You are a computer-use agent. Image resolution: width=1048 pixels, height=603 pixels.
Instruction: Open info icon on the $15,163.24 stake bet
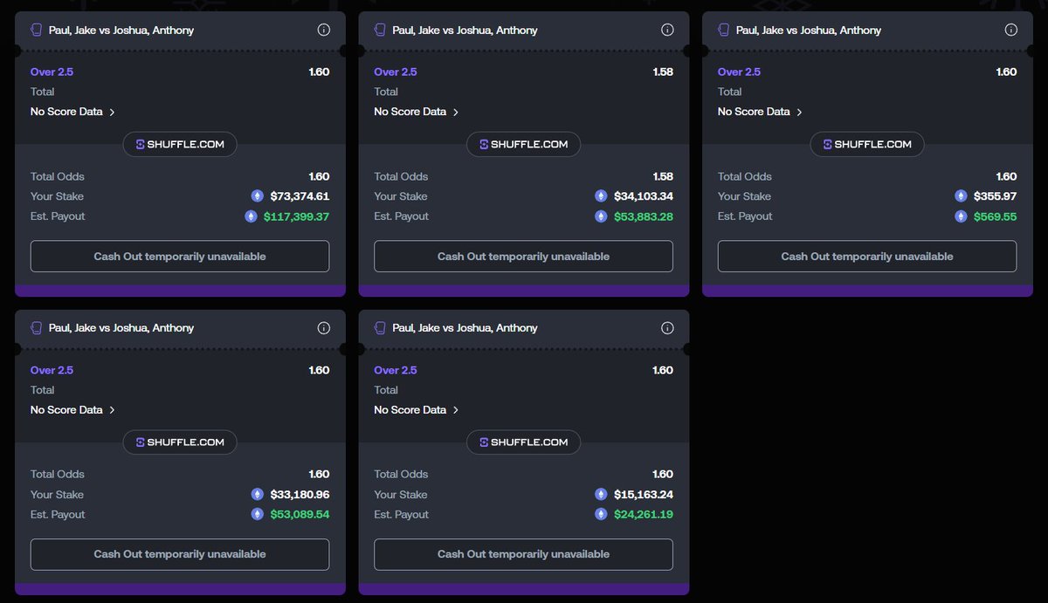click(x=667, y=328)
